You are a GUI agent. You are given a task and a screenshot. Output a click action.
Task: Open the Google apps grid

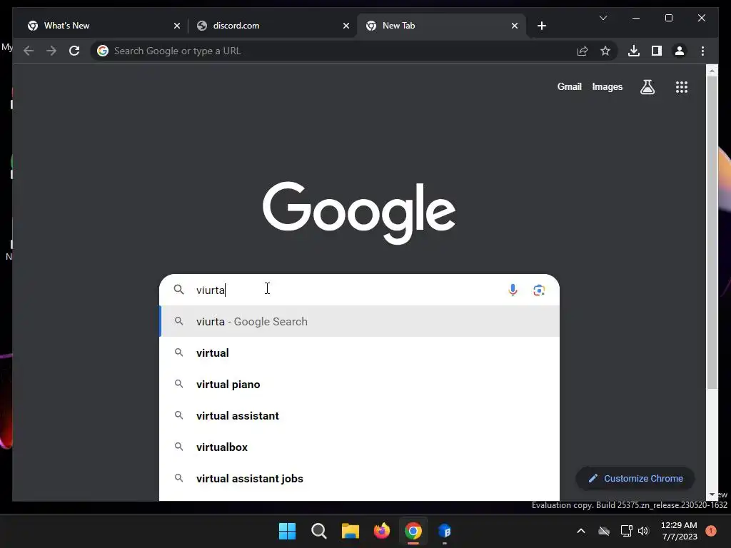[682, 86]
